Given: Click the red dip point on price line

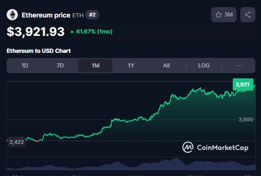Looking at the screenshot, I should pyautogui.click(x=37, y=142).
